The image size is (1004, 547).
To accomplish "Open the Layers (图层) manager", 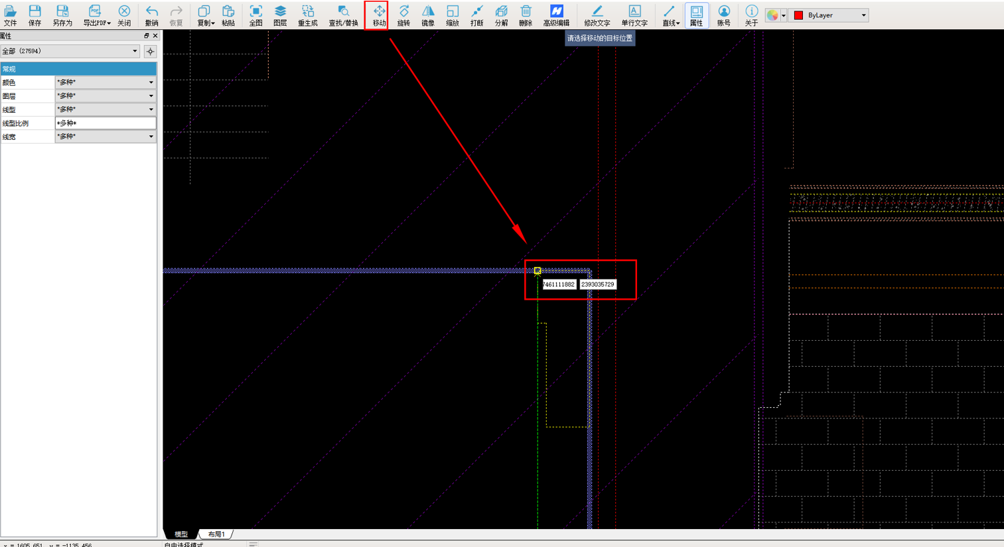I will [x=280, y=15].
